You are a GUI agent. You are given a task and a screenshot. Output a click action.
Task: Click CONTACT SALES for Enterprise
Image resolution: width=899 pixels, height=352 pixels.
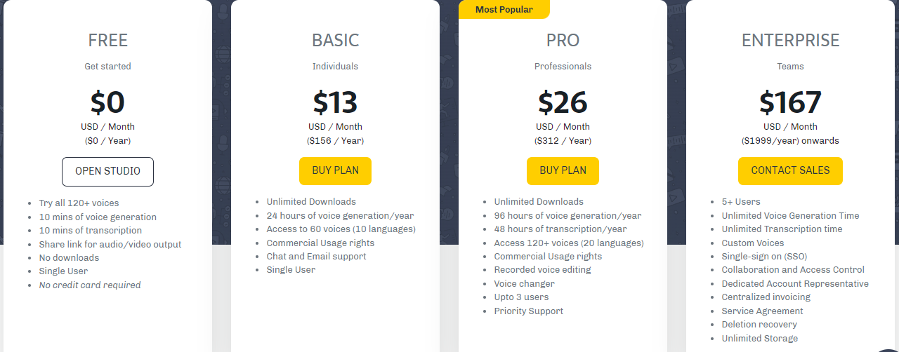point(790,171)
